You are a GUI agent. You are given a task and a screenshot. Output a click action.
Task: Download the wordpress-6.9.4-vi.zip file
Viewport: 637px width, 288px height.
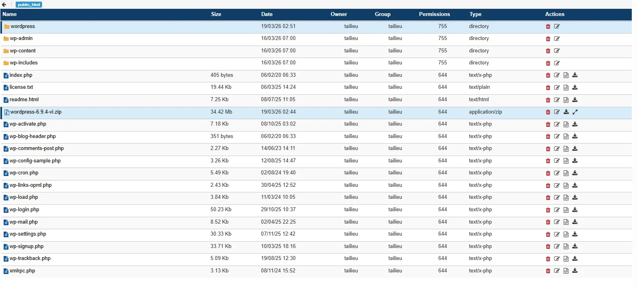click(x=566, y=112)
